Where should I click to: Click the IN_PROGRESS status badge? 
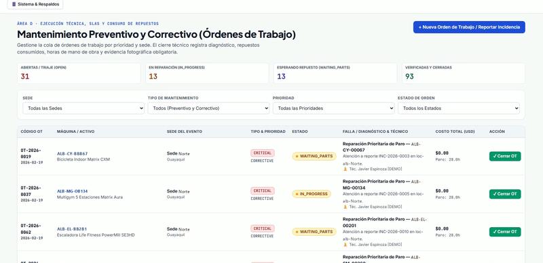coord(312,194)
